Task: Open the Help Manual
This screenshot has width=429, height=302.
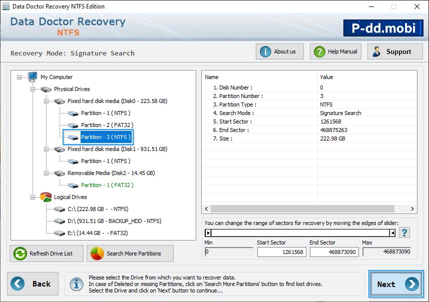Action: (x=335, y=51)
